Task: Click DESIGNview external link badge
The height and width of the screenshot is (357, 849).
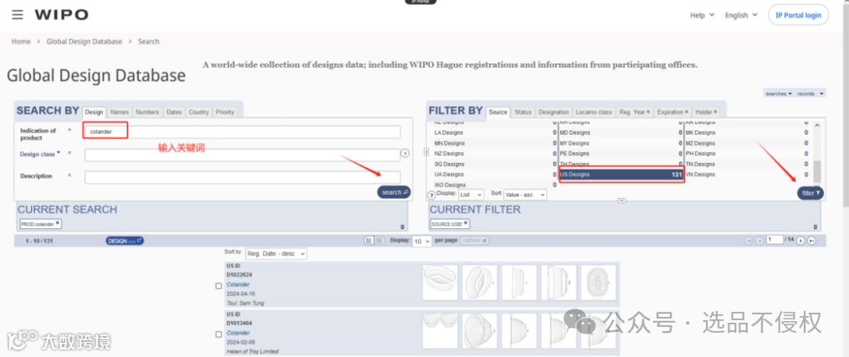Action: coord(125,241)
